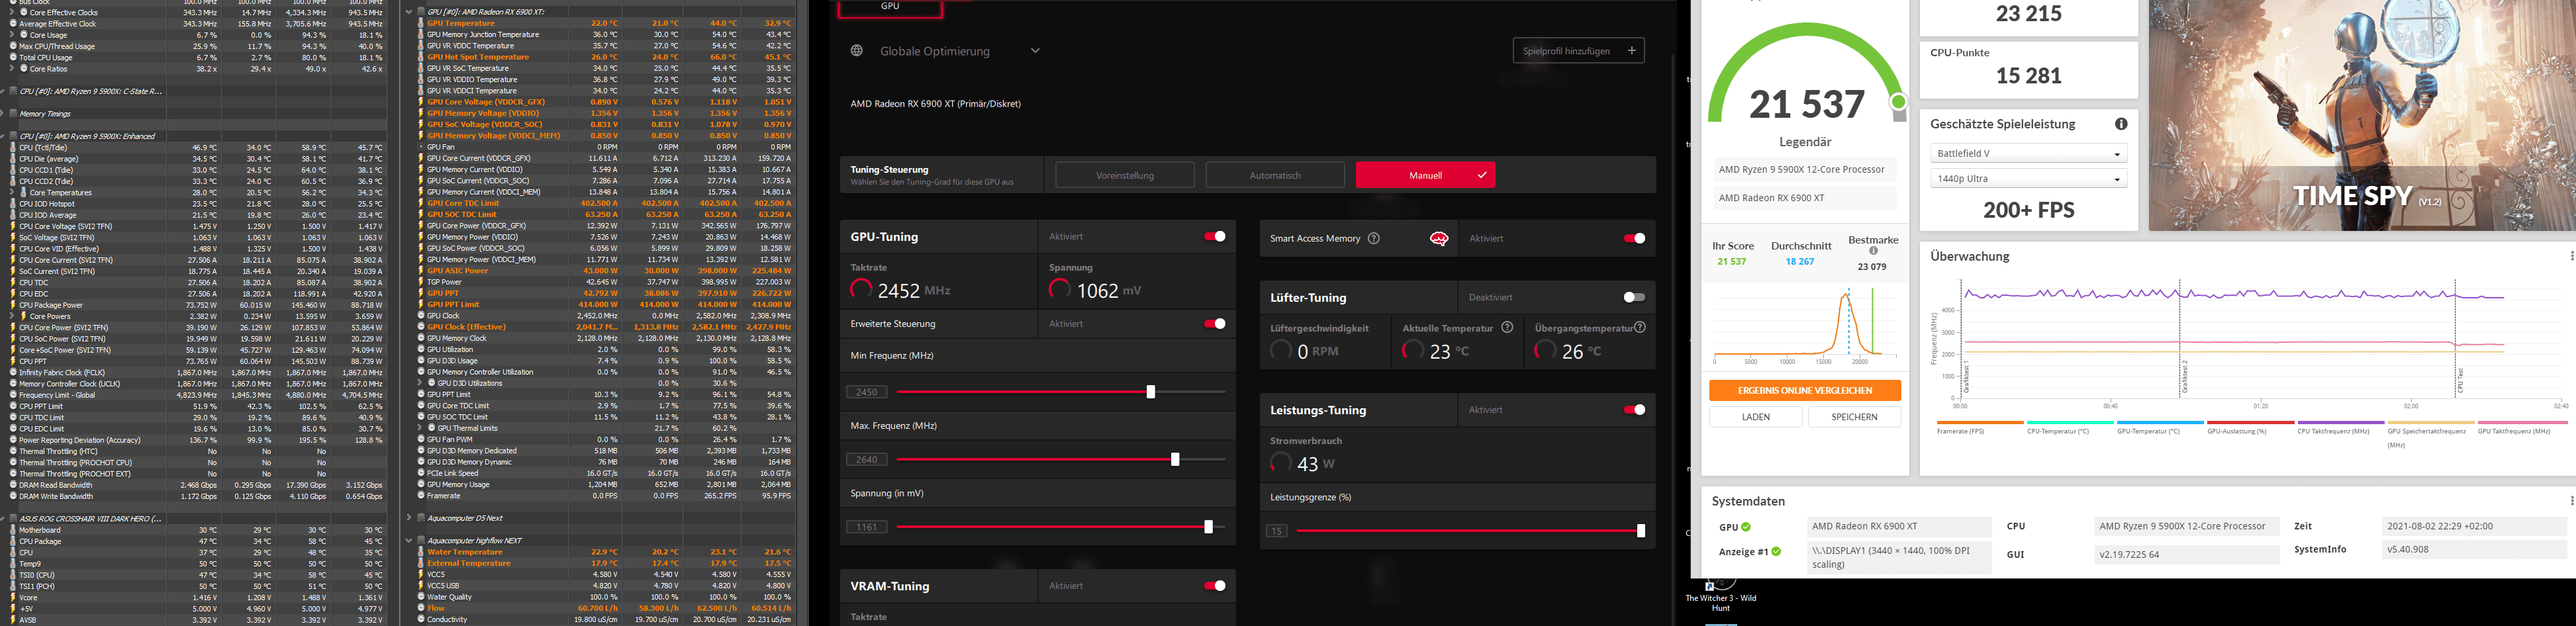Toggle the VRAM-Tuning switch
The image size is (2576, 626).
point(1215,585)
